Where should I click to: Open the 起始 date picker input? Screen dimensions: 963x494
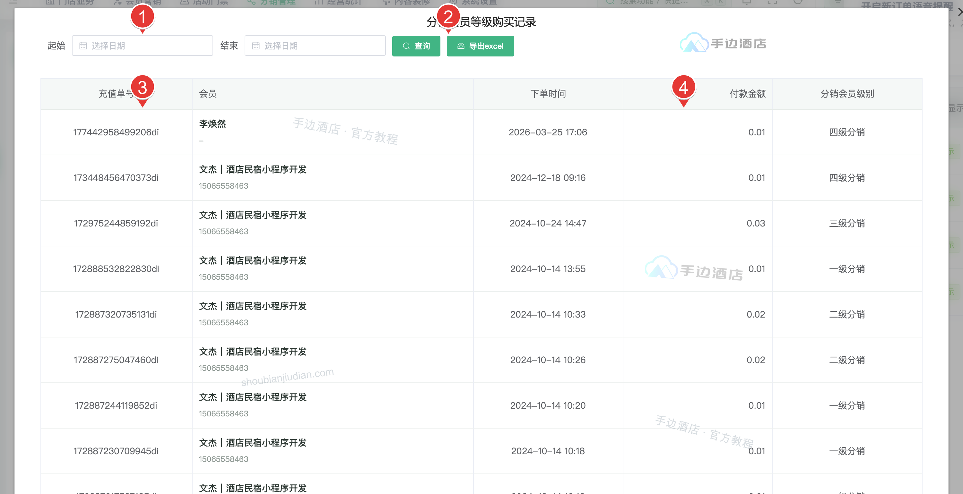click(x=143, y=46)
